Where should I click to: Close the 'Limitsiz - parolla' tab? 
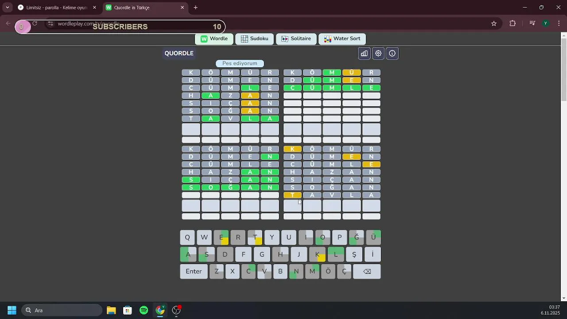coord(94,8)
